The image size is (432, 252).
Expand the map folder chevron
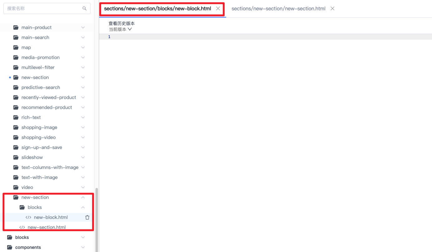(83, 47)
